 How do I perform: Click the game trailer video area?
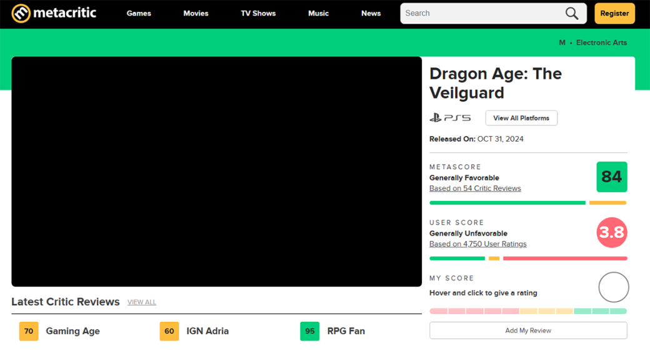click(216, 172)
